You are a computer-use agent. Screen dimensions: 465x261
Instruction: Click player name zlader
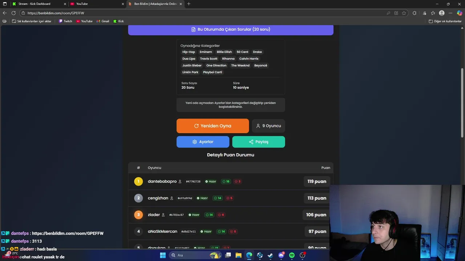tap(154, 215)
